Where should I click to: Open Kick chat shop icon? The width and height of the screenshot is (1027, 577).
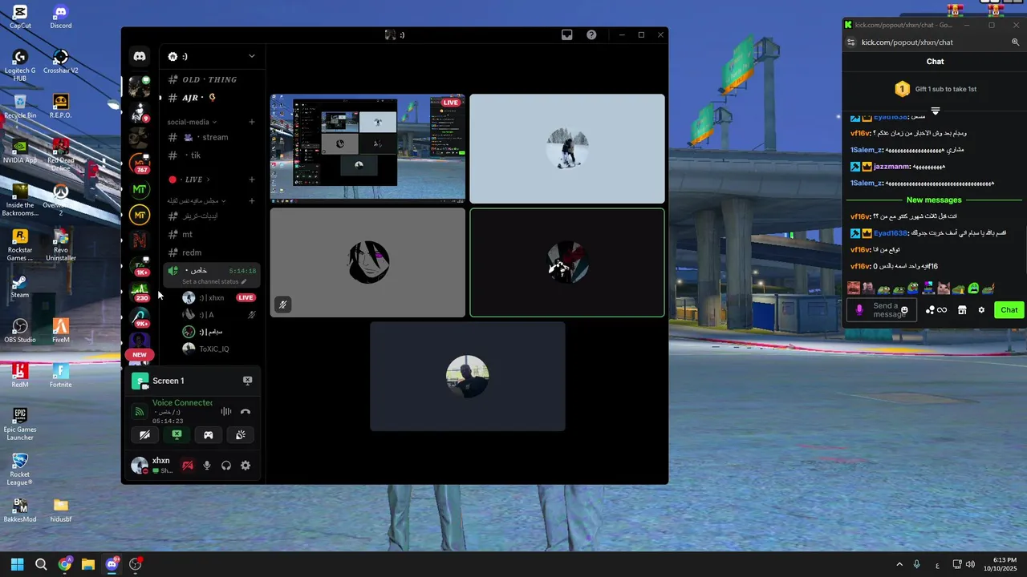pos(962,310)
